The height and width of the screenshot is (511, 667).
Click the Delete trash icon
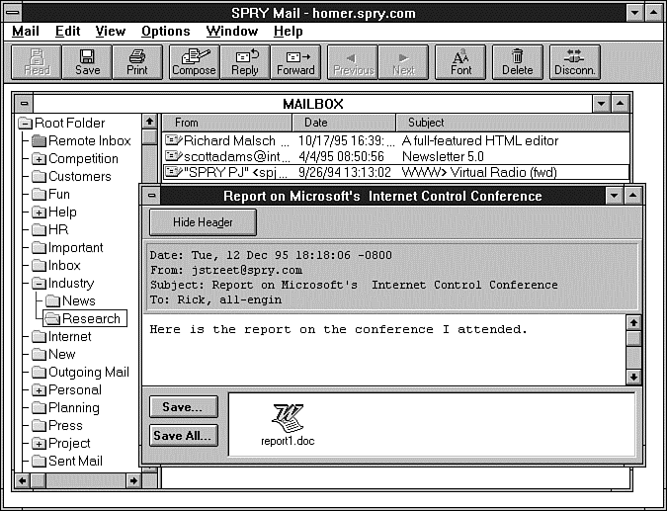click(x=517, y=62)
